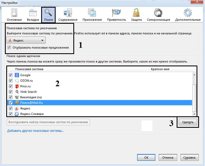Viewport: 205px width, 166px height.
Task: Confirm with the ОК button
Action: 146,158
